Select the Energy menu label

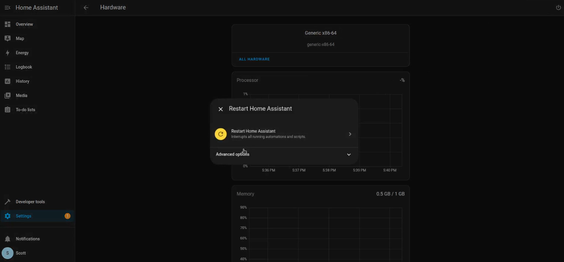[x=22, y=53]
